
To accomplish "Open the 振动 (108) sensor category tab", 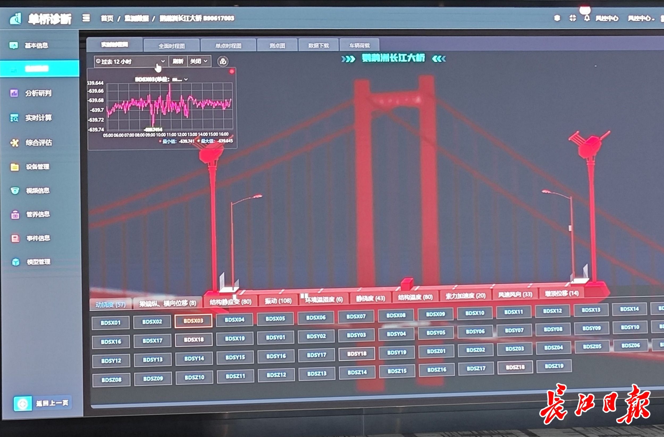I will (278, 301).
